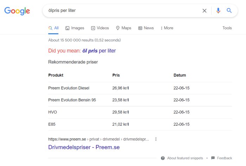The width and height of the screenshot is (246, 166).
Task: Click the HVO product cell
Action: [x=53, y=112]
